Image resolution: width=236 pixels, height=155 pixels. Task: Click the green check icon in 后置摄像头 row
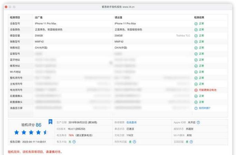pyautogui.click(x=196, y=96)
